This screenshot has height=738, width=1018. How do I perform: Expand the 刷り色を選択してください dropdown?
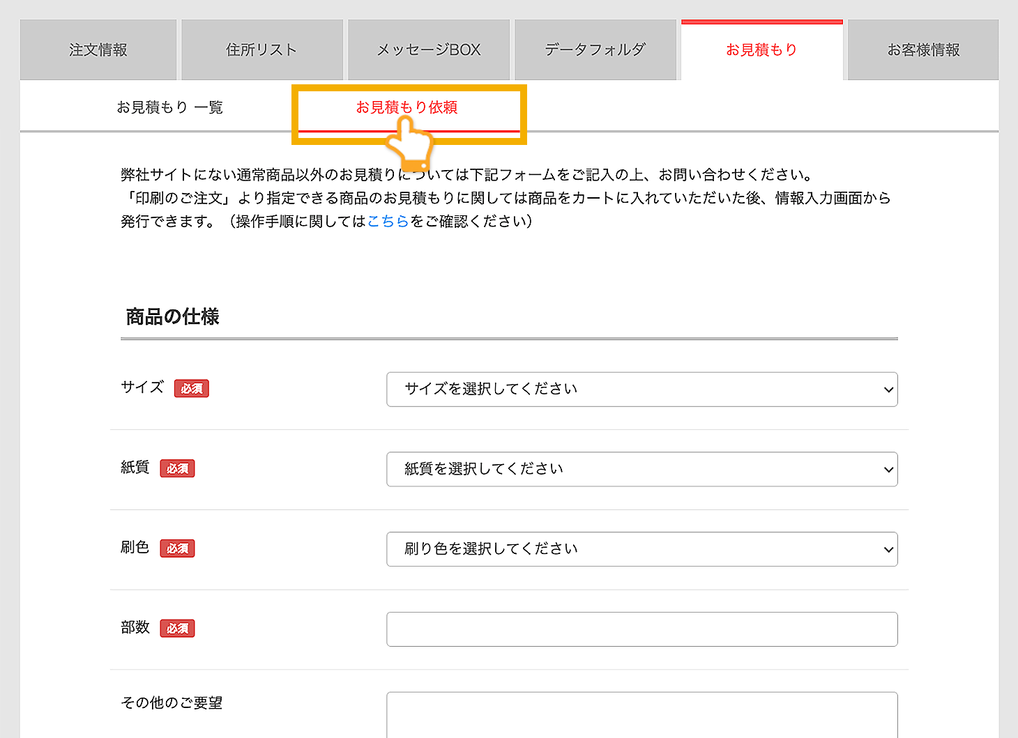(x=641, y=549)
